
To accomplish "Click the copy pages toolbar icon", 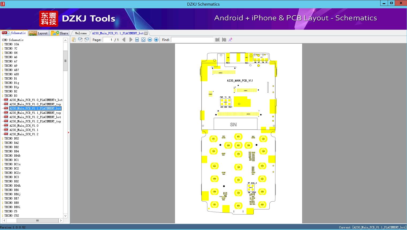I will click(x=74, y=40).
